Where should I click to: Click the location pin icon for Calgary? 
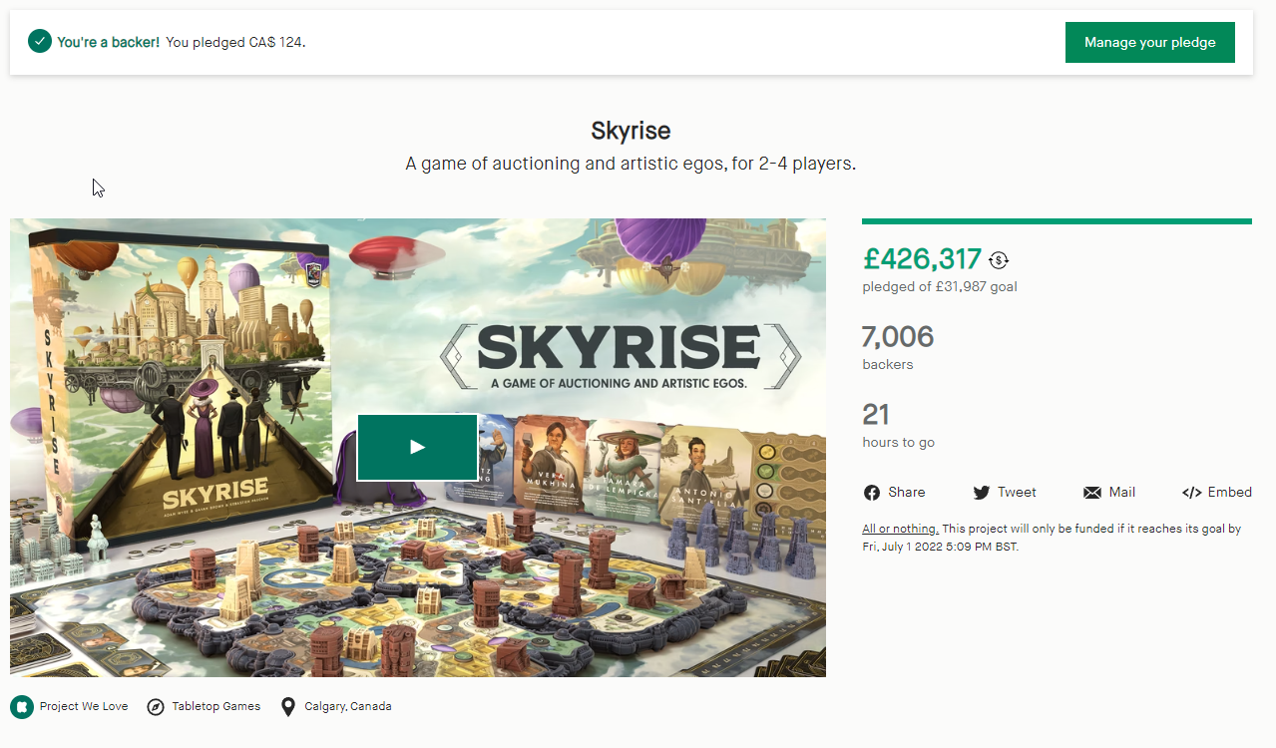point(288,707)
